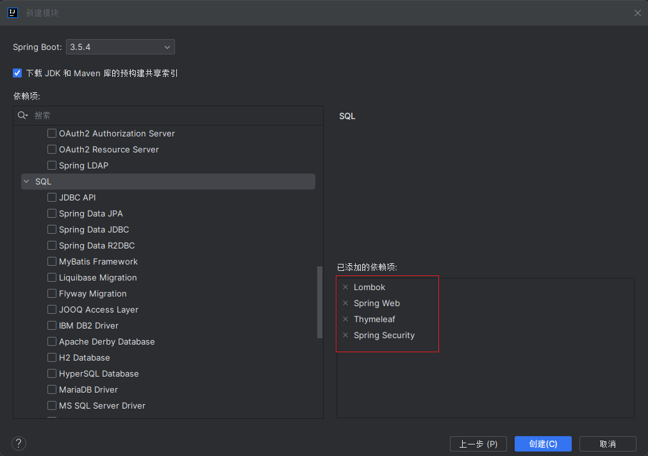Click the 创建(C) create button

tap(543, 444)
